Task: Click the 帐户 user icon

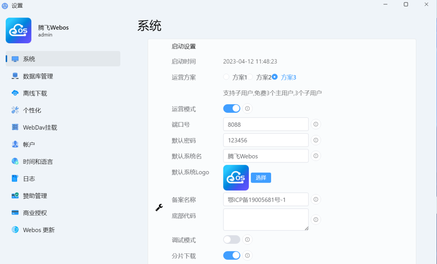Action: coord(15,144)
